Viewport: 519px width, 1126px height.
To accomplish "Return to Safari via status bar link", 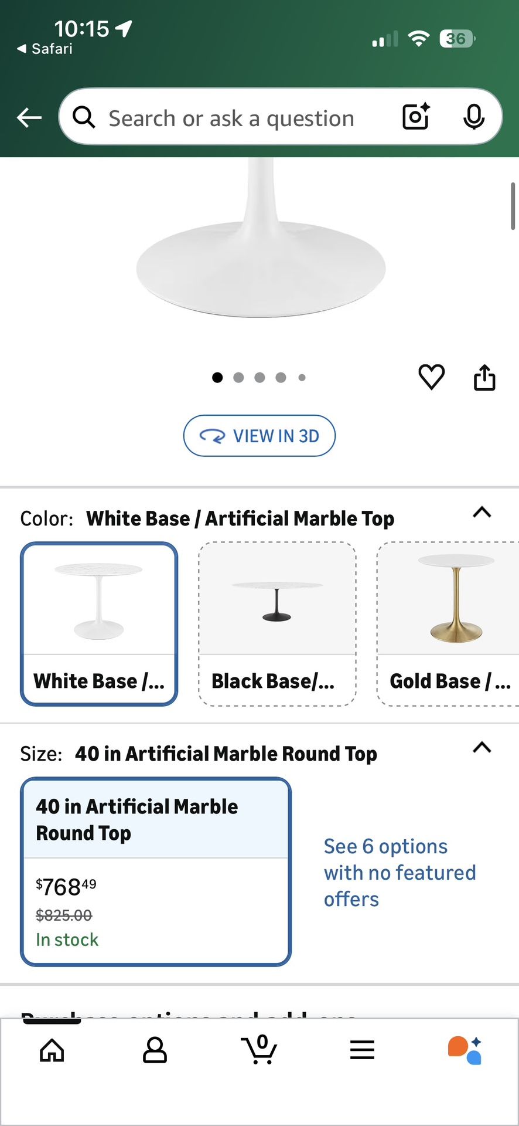I will (45, 49).
